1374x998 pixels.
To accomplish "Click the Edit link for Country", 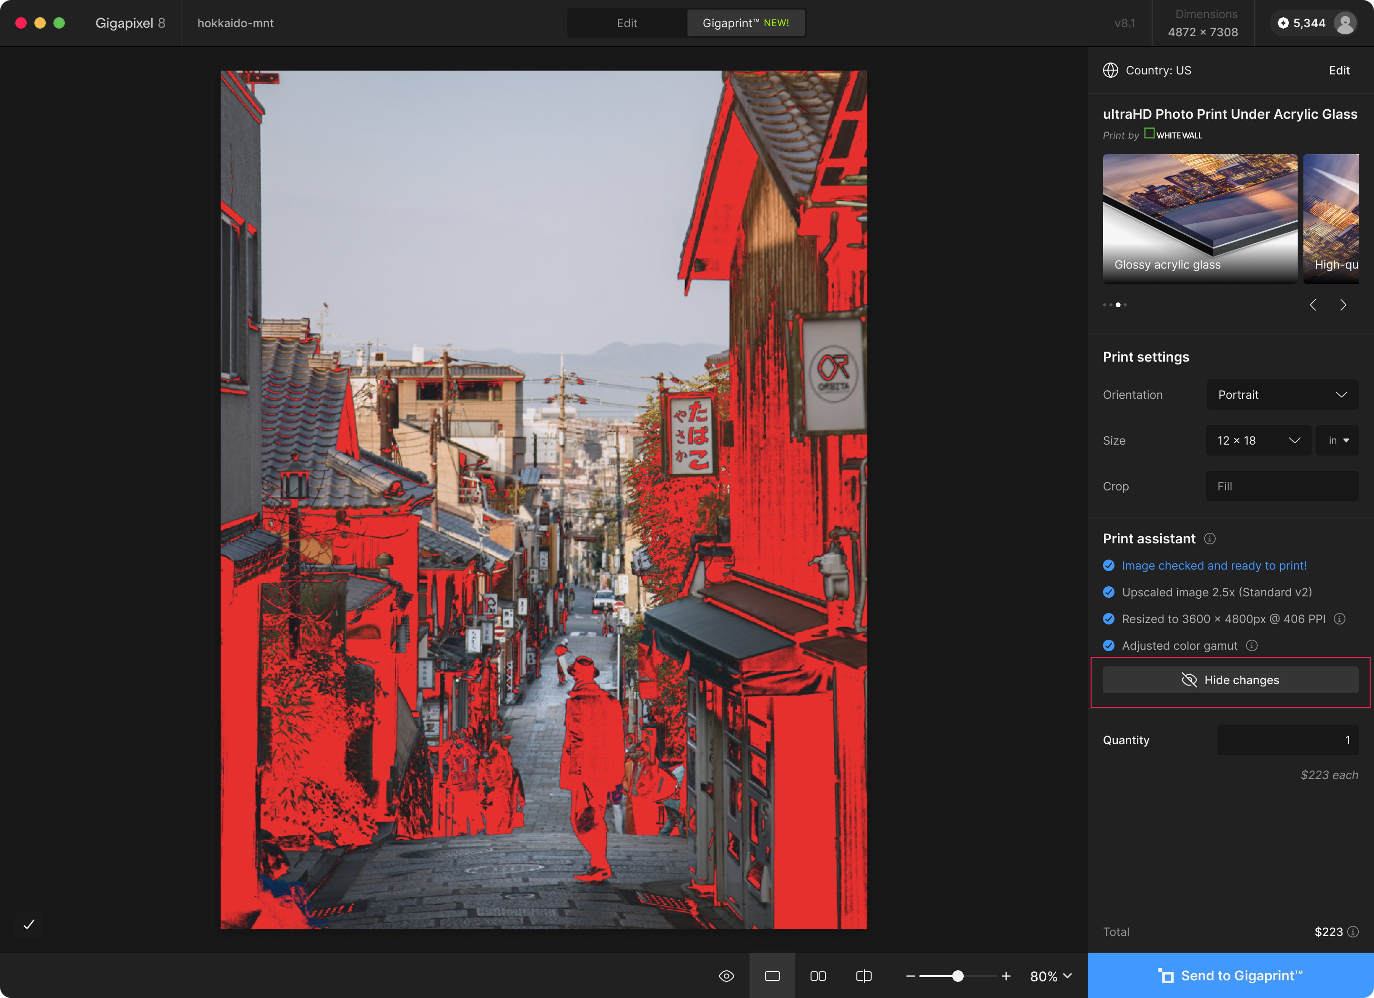I will coord(1339,70).
